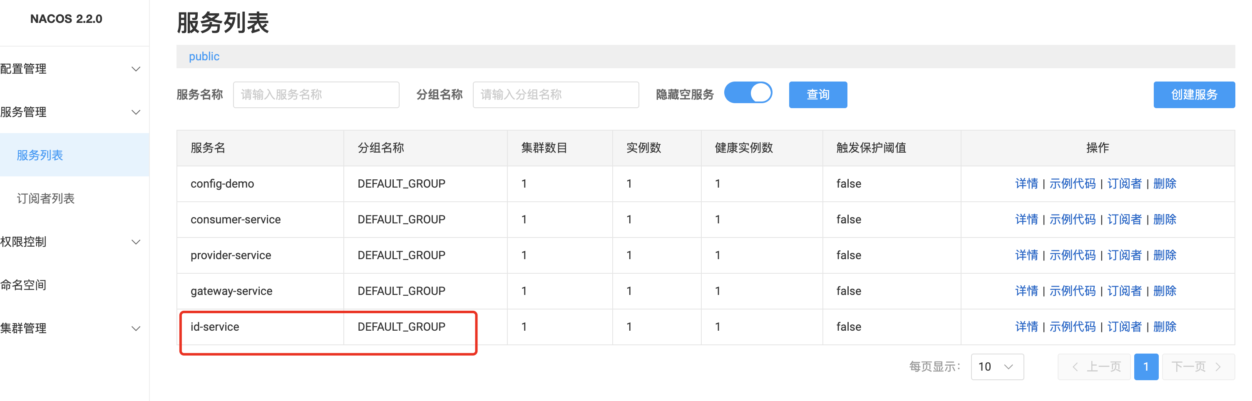The image size is (1252, 401).
Task: Open 订阅者 for consumer-service
Action: click(x=1124, y=219)
